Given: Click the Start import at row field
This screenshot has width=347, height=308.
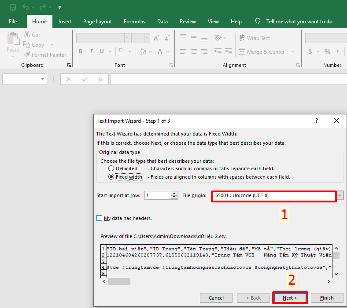Looking at the screenshot, I should [x=158, y=195].
